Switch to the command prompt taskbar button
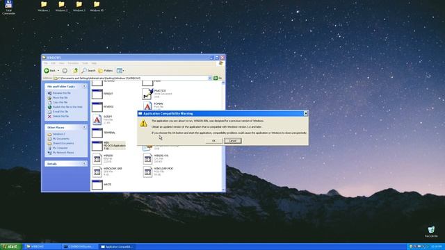 pyautogui.click(x=80, y=247)
